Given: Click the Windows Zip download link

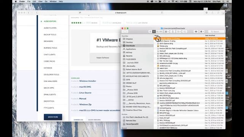Looking at the screenshot, I should tap(85, 105).
